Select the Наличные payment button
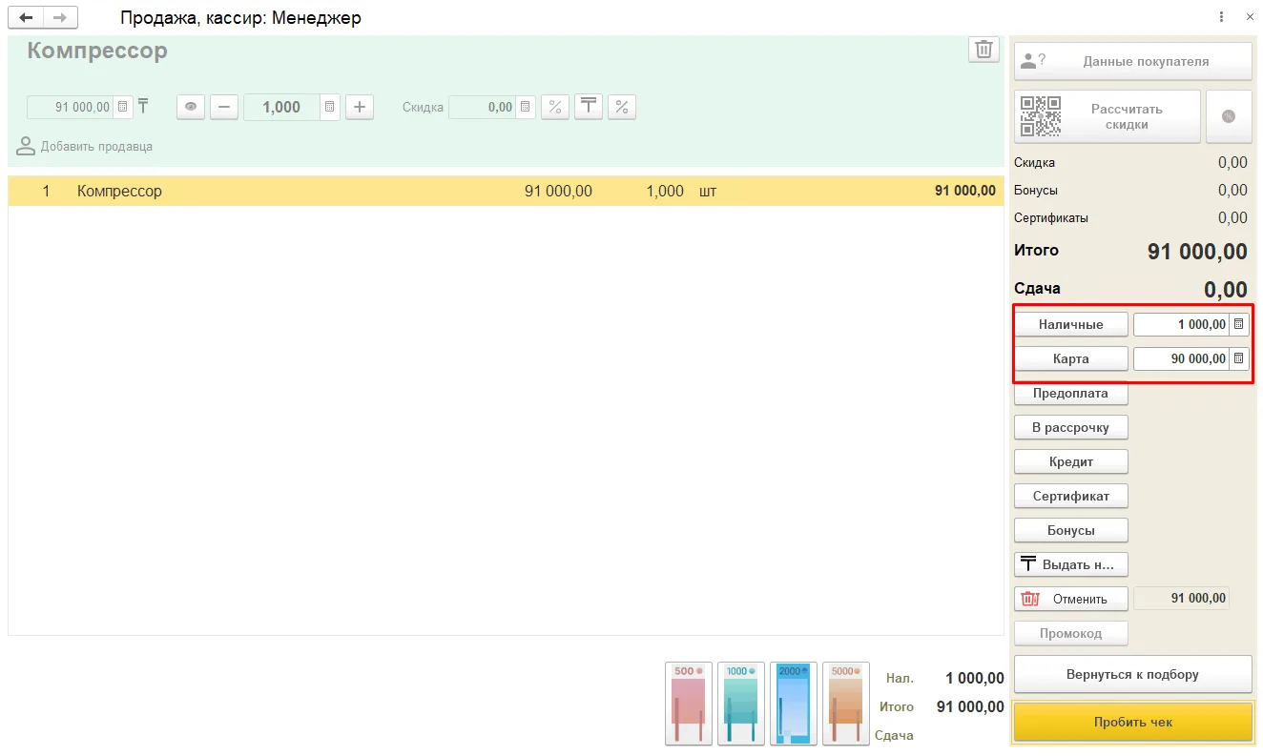 point(1071,324)
